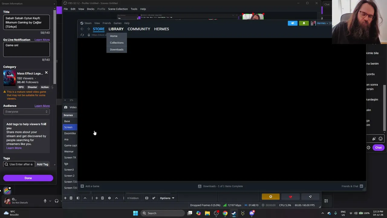Switch to Steam STORE tab
Viewport: 387px width, 218px height.
click(99, 29)
